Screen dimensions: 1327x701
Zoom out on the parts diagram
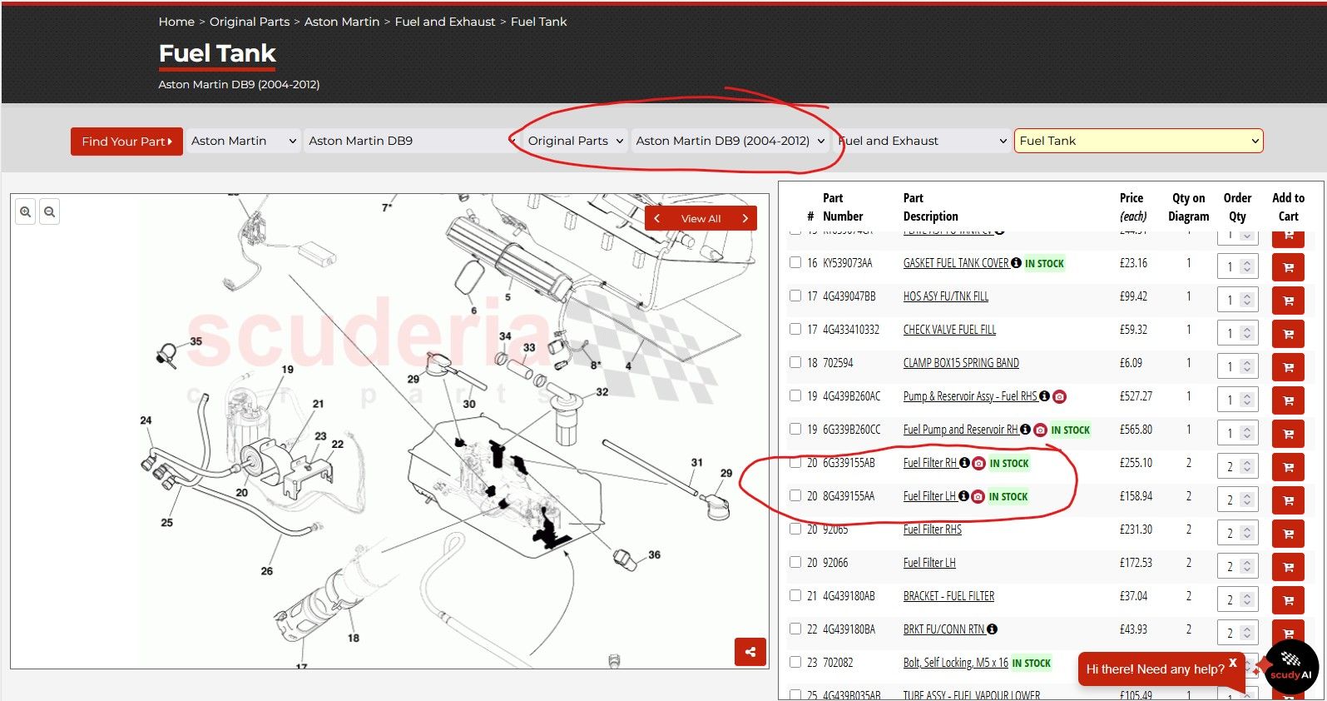point(50,212)
